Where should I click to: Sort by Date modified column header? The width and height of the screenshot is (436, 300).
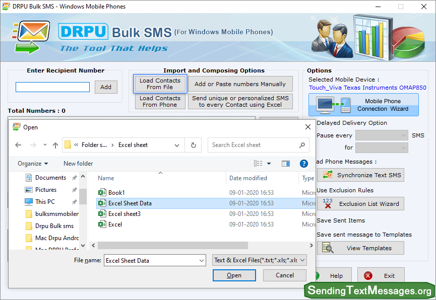[x=248, y=178]
